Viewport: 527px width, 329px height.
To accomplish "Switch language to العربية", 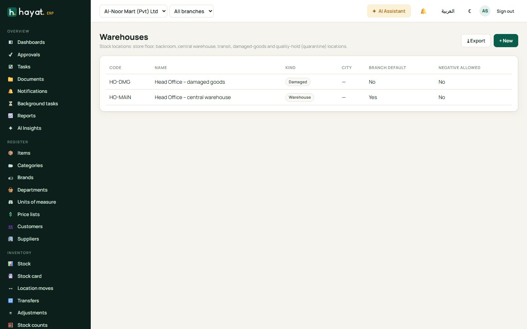I will 448,11.
